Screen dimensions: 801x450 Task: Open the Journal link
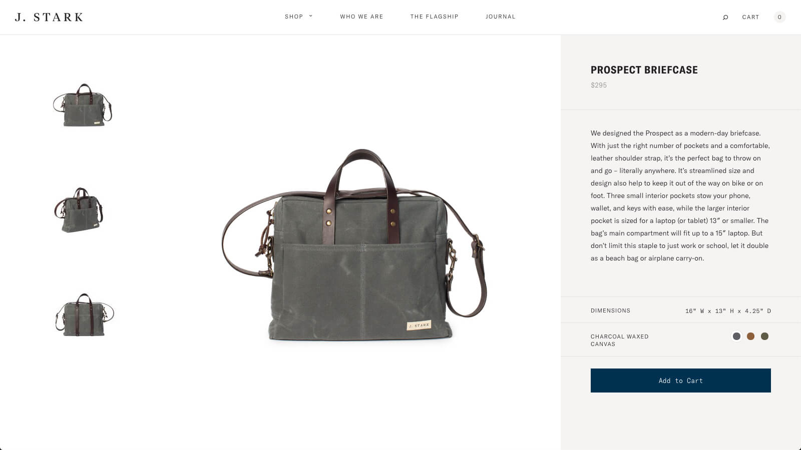[500, 16]
